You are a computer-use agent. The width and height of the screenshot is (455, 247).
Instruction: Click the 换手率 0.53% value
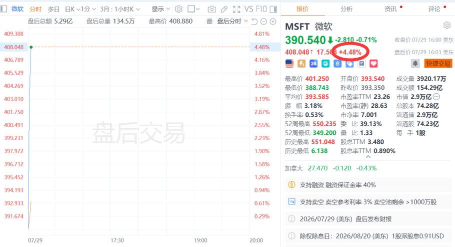pos(314,115)
